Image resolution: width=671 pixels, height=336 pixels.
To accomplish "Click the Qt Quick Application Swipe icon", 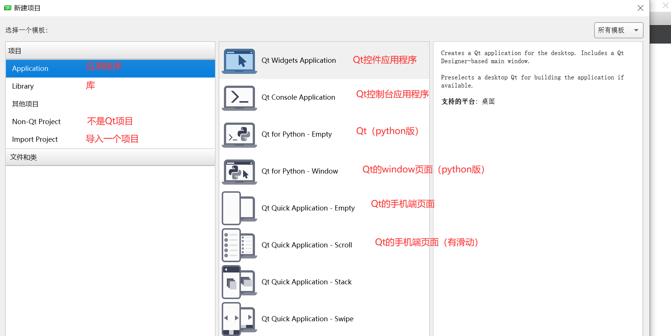I will point(239,319).
